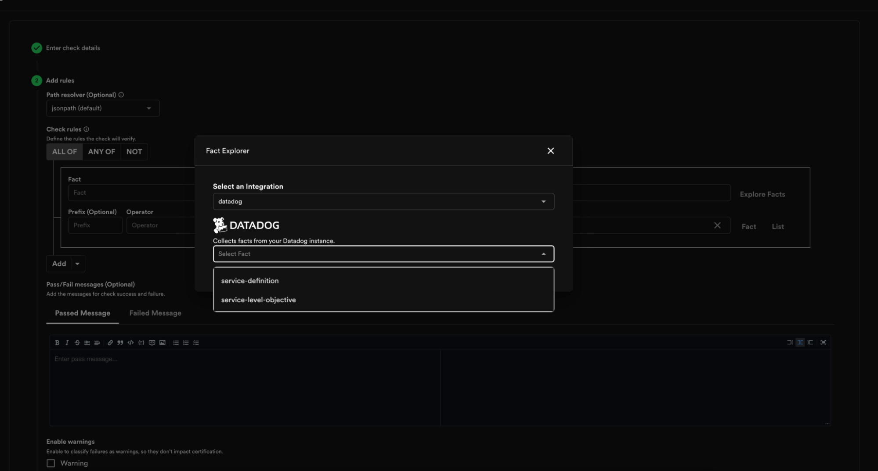Open the Select Fact dropdown

[383, 253]
